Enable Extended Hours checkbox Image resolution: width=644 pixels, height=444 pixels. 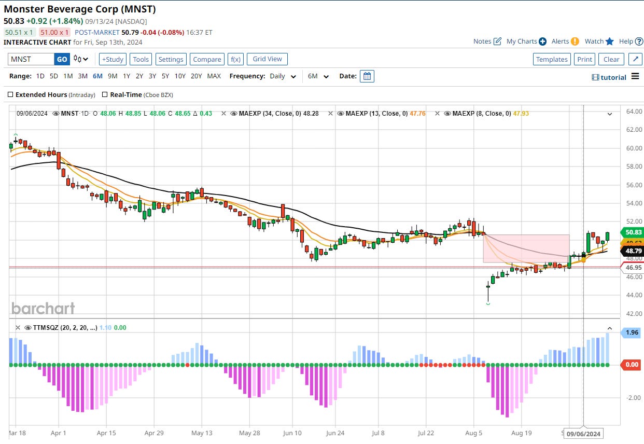[x=11, y=95]
